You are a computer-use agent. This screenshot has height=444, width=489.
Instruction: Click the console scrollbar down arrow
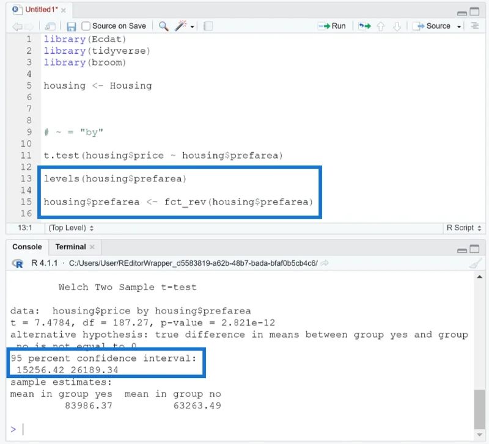click(x=479, y=435)
